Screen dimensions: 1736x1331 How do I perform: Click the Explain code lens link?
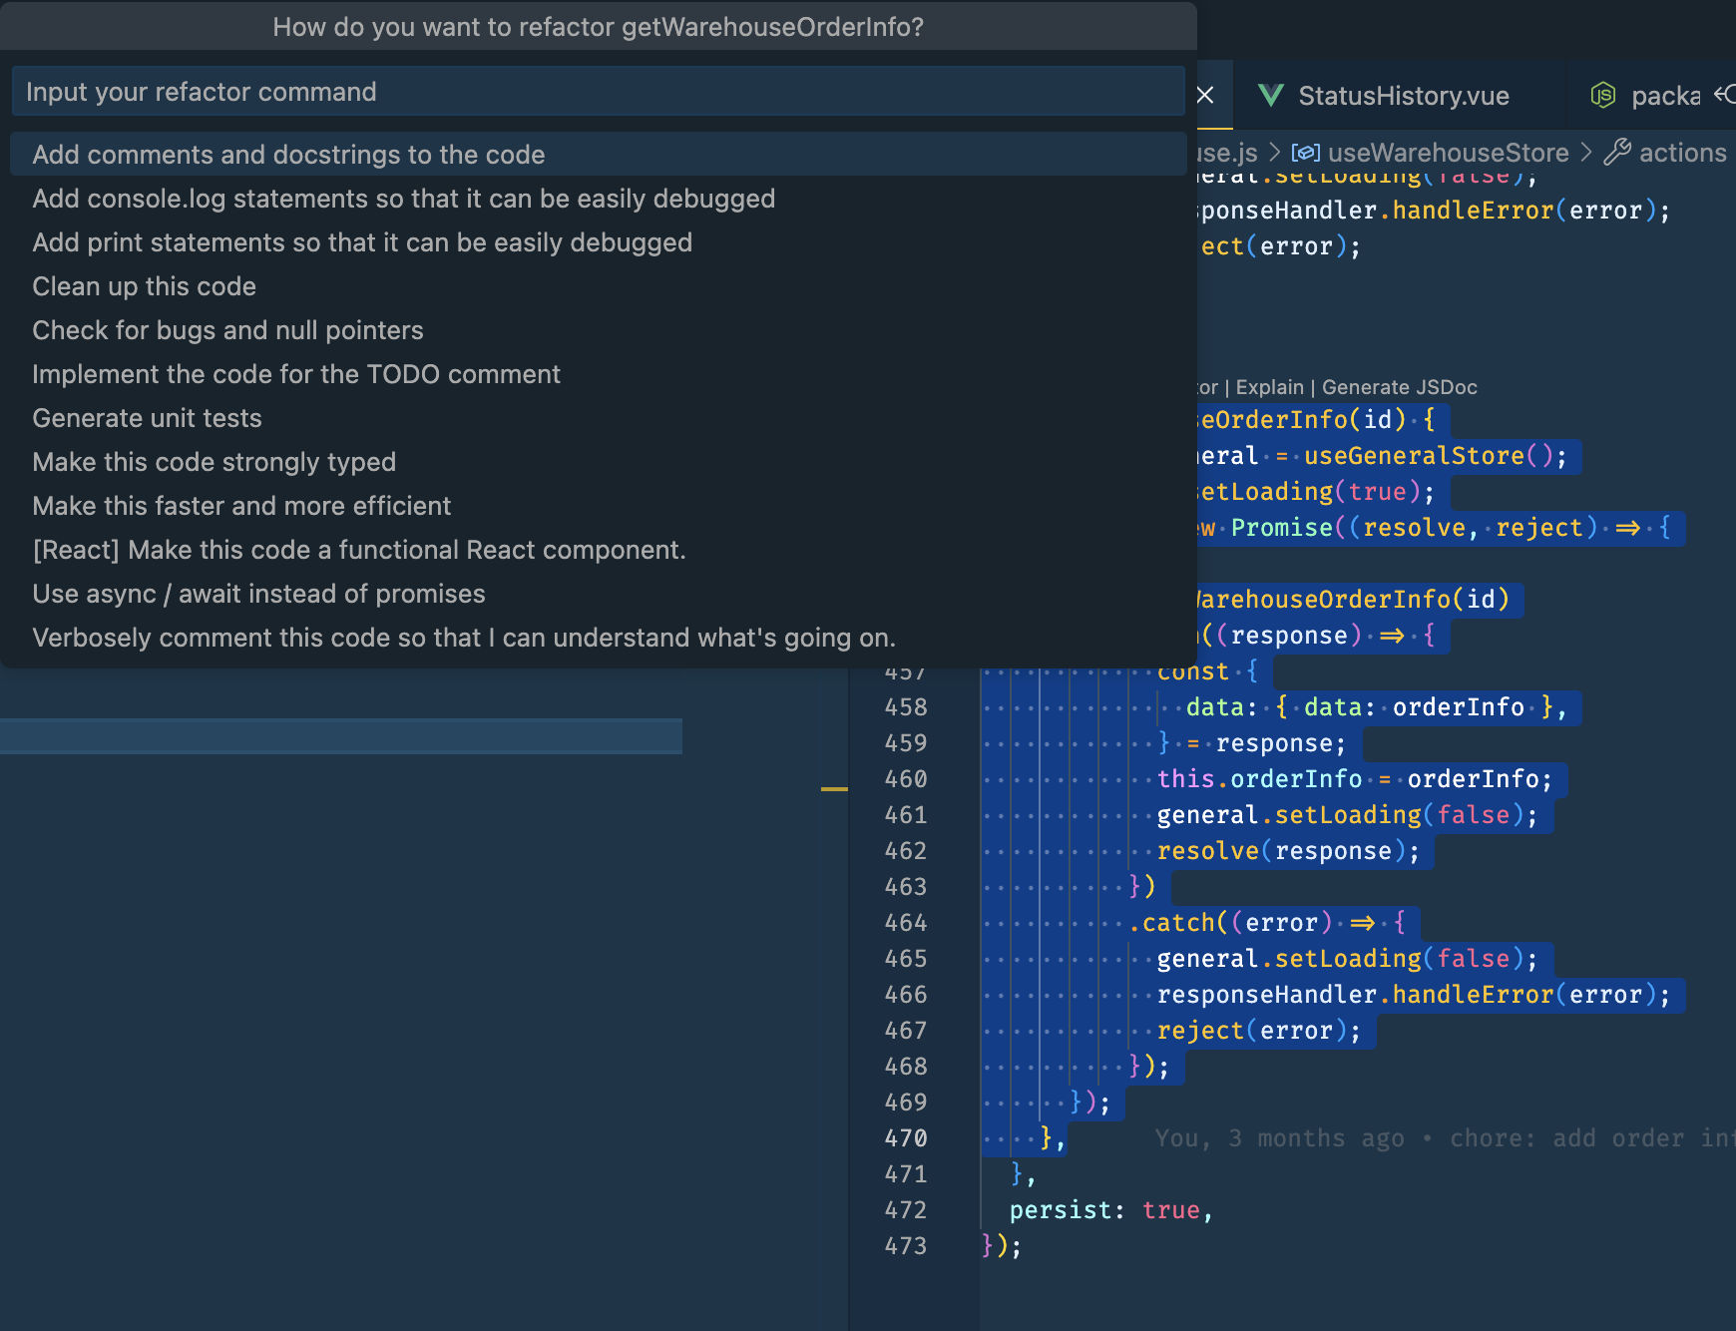pos(1269,387)
